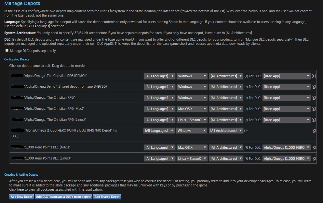Open the Windows OS dropdown for the DEMO depot
323x203 pixels.
pos(192,76)
